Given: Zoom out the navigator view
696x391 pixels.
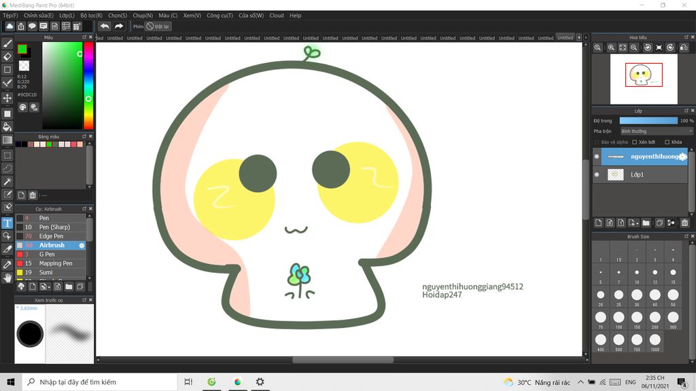Looking at the screenshot, I should click(634, 48).
